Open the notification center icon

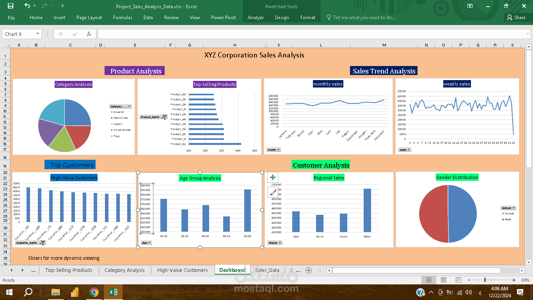(520, 292)
